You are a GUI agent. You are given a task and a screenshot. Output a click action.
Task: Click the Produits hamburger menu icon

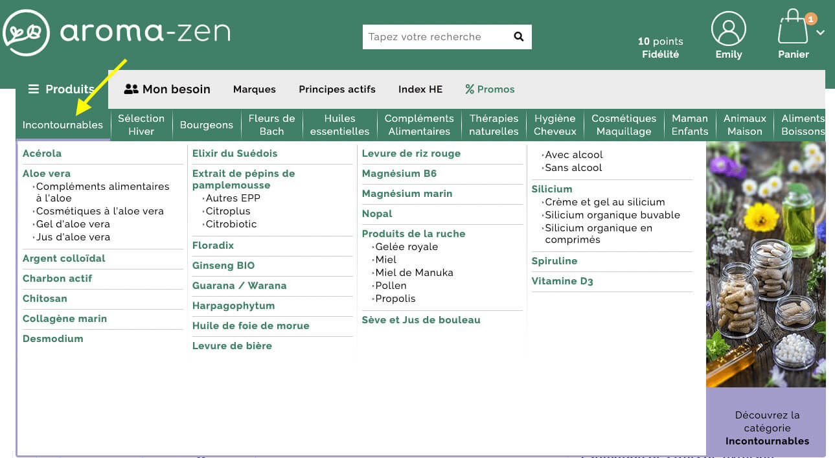[x=34, y=89]
